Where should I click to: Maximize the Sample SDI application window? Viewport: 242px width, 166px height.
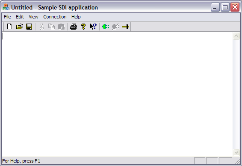coord(225,7)
